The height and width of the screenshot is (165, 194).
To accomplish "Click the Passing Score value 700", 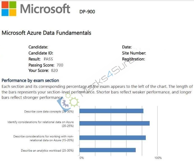I will (60, 65).
